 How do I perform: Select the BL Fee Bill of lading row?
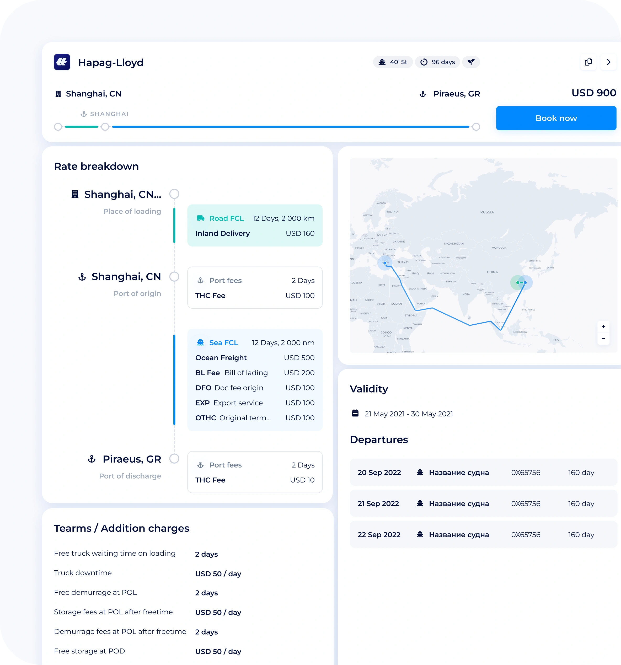[x=255, y=373]
